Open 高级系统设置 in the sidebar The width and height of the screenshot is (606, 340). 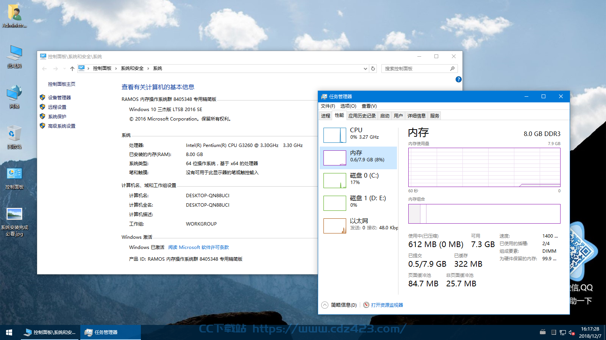point(62,126)
